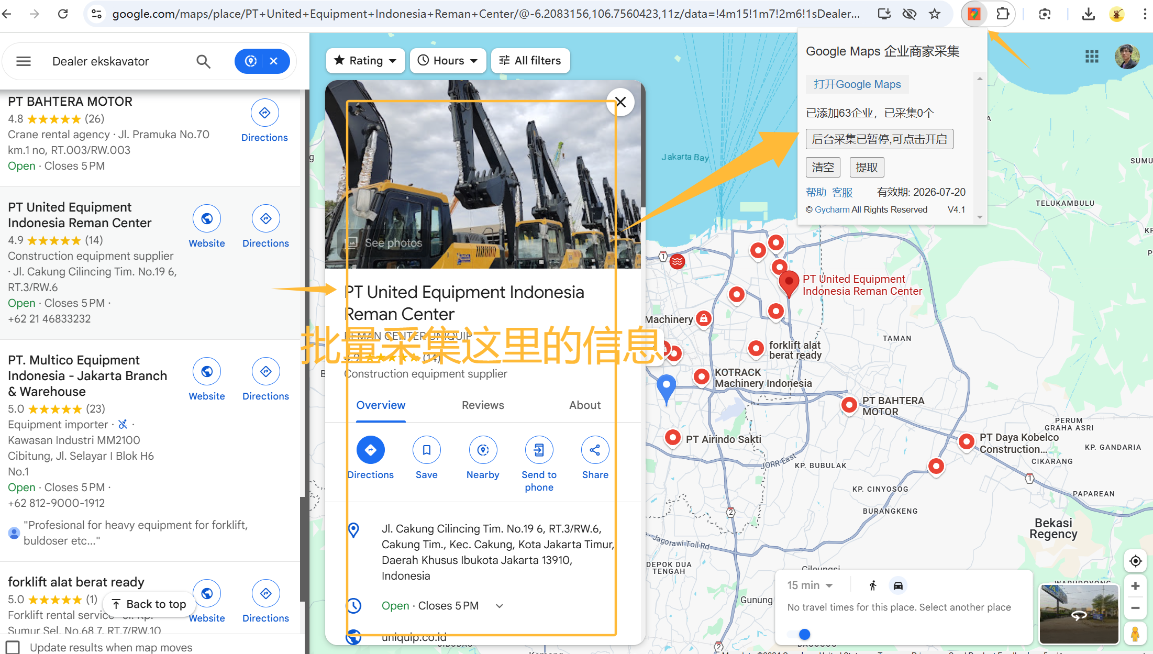Screen dimensions: 1153x654
Task: Click uniquip.co.id website link
Action: (414, 637)
